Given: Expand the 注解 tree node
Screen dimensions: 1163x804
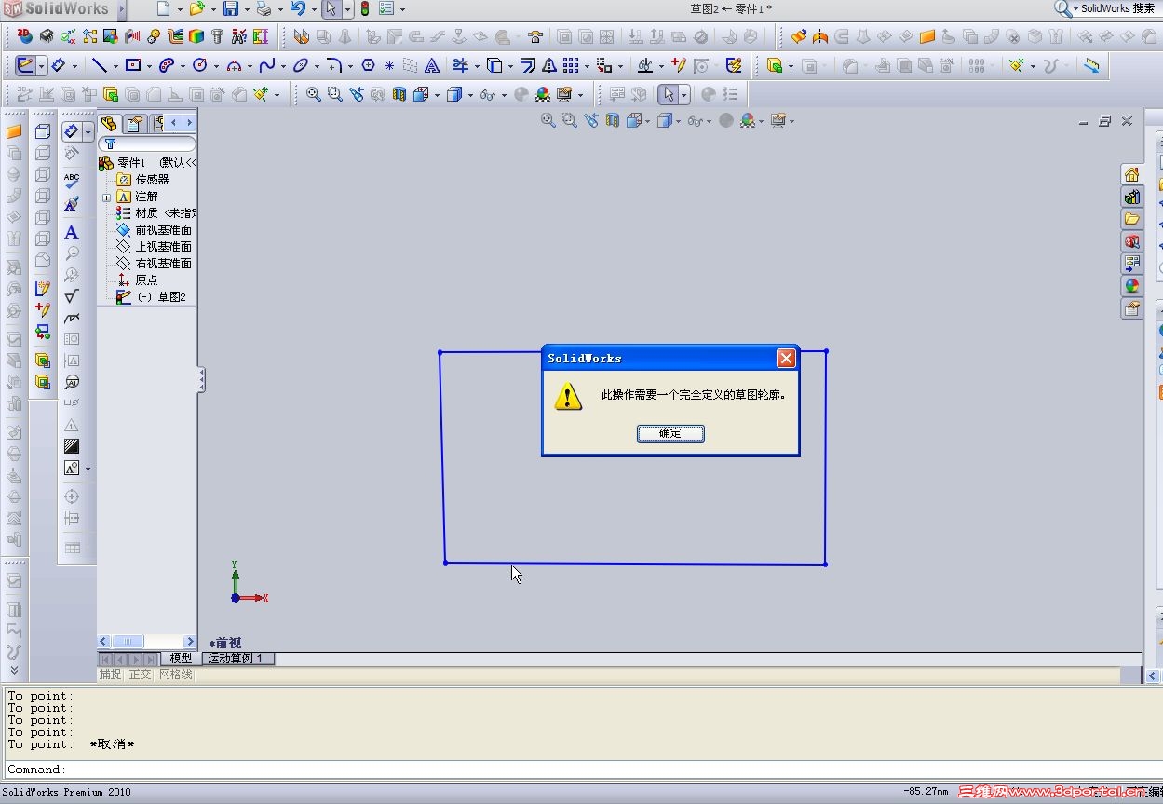Looking at the screenshot, I should pyautogui.click(x=106, y=198).
